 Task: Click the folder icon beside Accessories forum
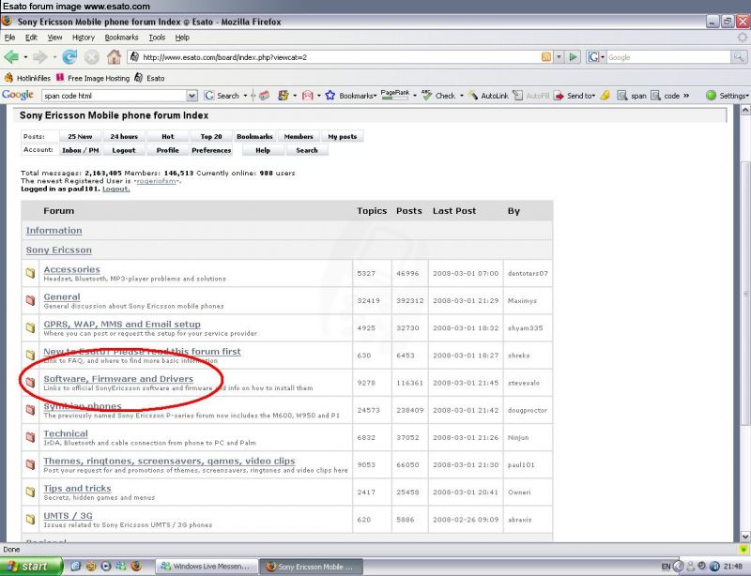(x=31, y=273)
